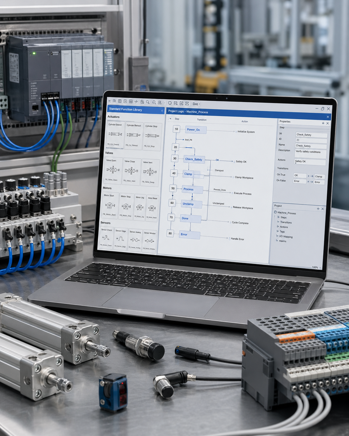The width and height of the screenshot is (349, 436).
Task: Click the 'Execute Process' action text
Action: click(x=243, y=193)
